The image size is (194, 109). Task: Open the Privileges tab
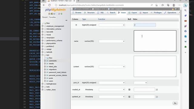(x=156, y=13)
